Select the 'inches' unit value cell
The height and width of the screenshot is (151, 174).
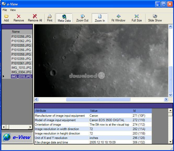point(111,138)
